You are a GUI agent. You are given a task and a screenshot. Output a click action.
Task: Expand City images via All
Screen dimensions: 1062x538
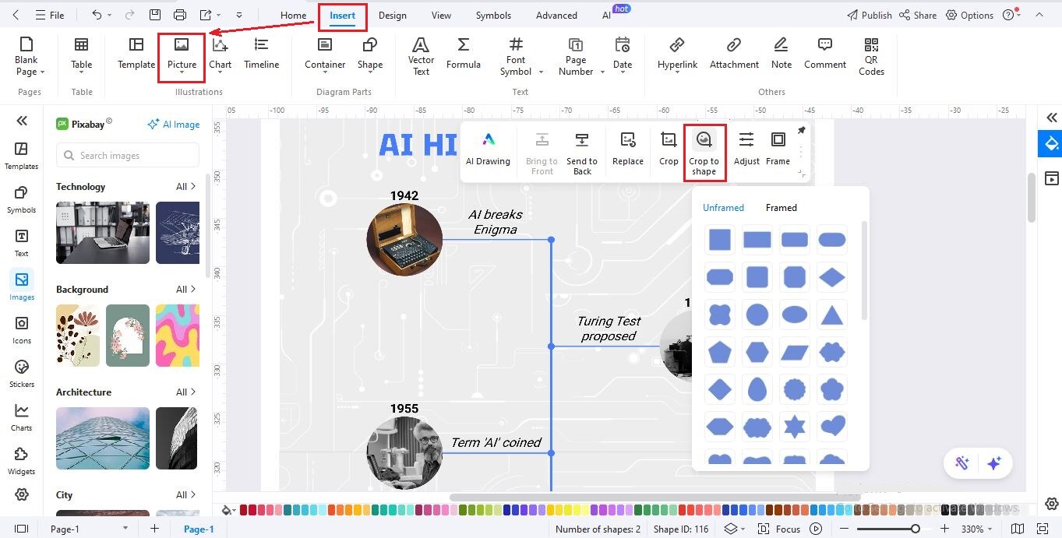tap(185, 495)
